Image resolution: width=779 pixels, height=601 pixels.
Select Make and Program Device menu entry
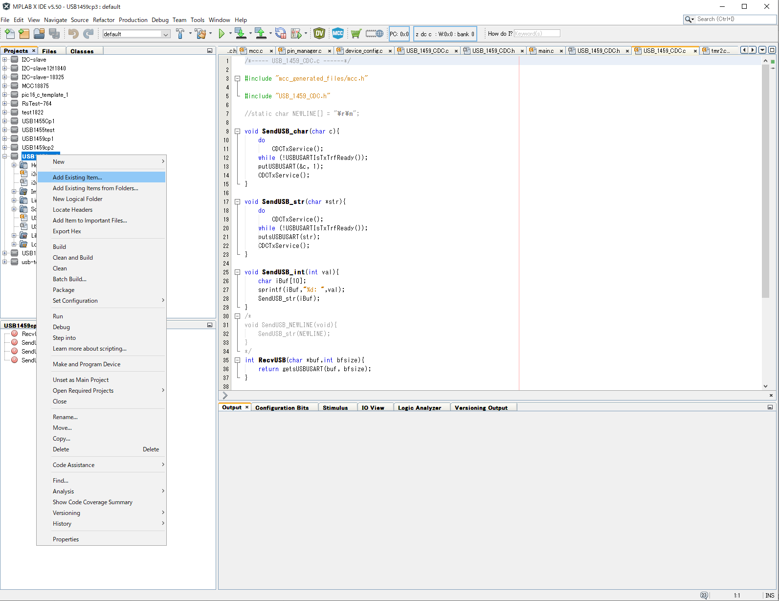click(101, 364)
